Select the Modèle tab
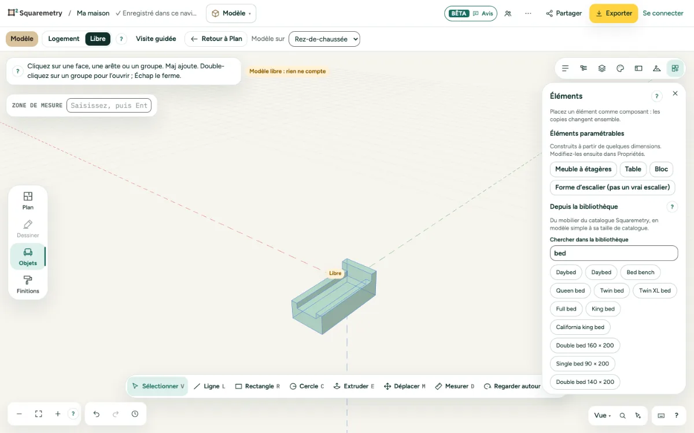The height and width of the screenshot is (433, 694). coord(22,39)
